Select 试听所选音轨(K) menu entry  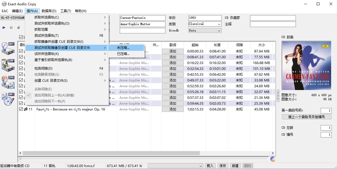67,54
